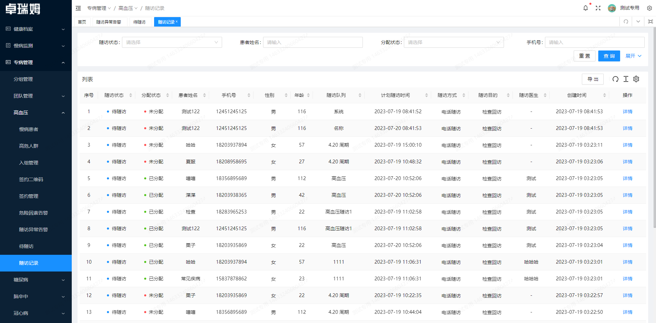Open 危险因素告警 in sidebar

click(36, 213)
